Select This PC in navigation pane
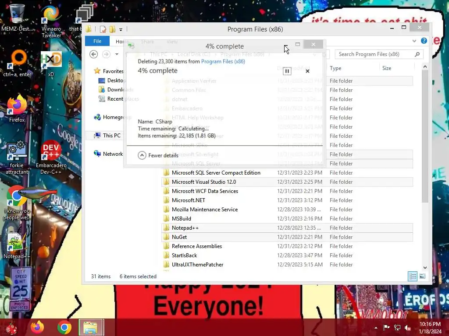The width and height of the screenshot is (449, 336). click(x=107, y=136)
